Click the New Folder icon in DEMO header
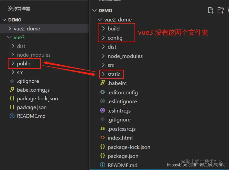 click(x=221, y=10)
